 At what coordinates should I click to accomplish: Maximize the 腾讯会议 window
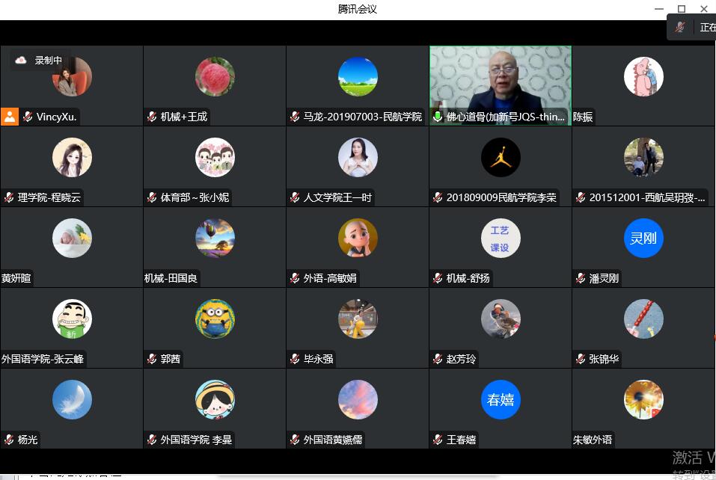click(681, 9)
